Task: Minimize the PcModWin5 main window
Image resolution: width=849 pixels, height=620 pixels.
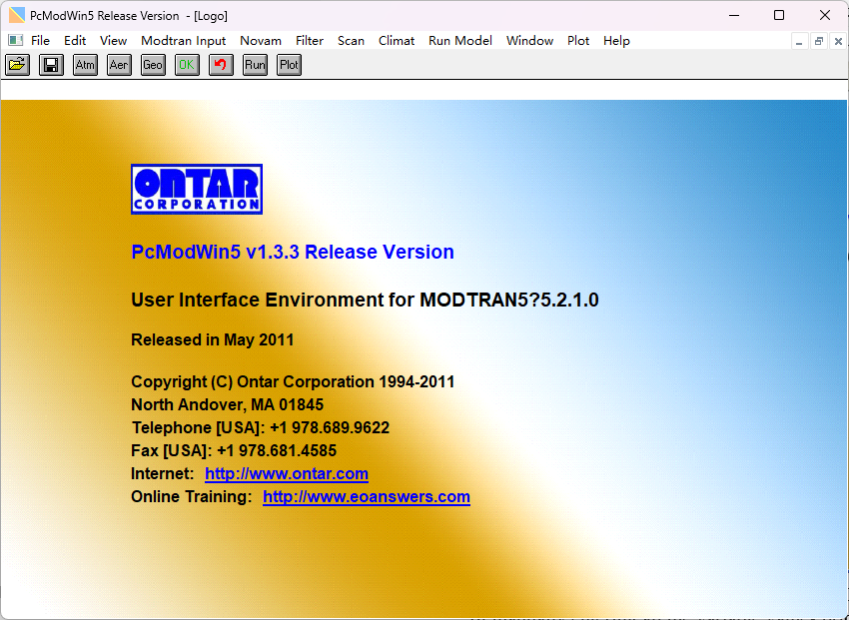Action: (734, 15)
